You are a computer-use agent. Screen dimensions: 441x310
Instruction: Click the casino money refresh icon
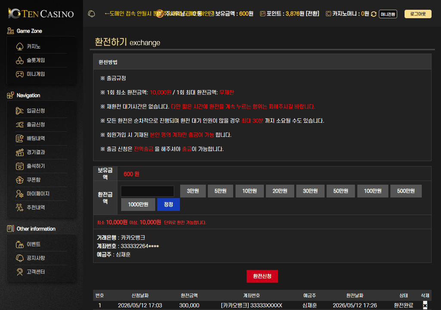(x=373, y=14)
